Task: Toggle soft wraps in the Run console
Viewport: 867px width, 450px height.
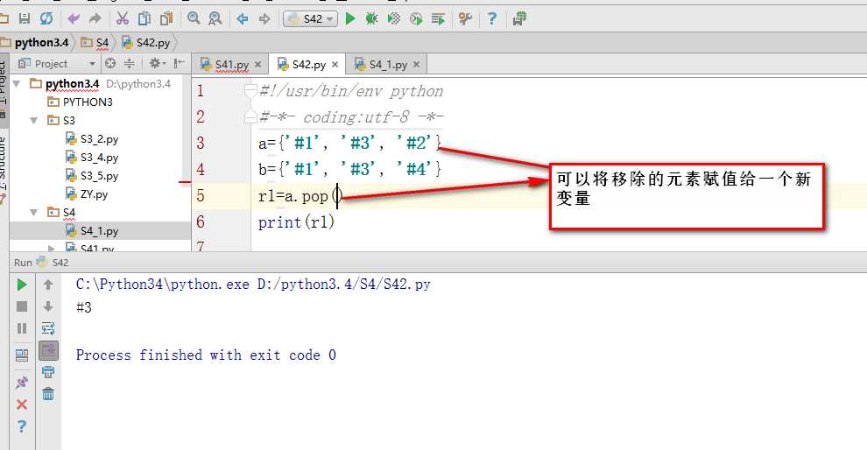Action: pyautogui.click(x=48, y=328)
